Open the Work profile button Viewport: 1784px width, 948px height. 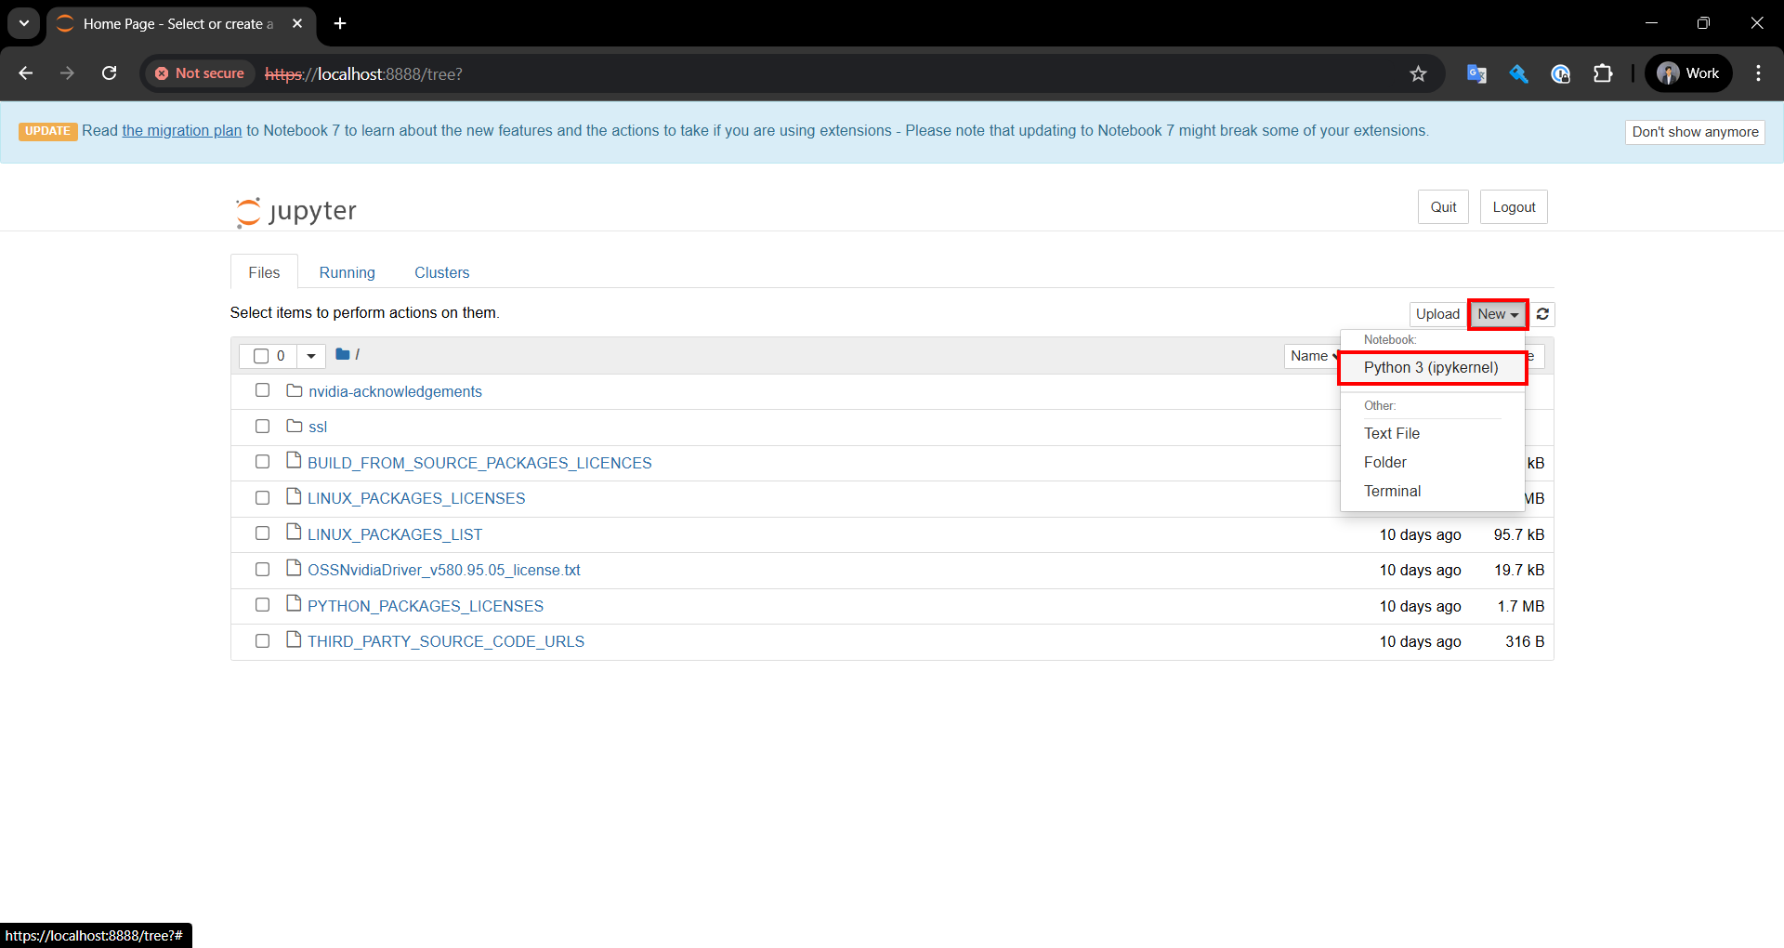click(x=1688, y=73)
